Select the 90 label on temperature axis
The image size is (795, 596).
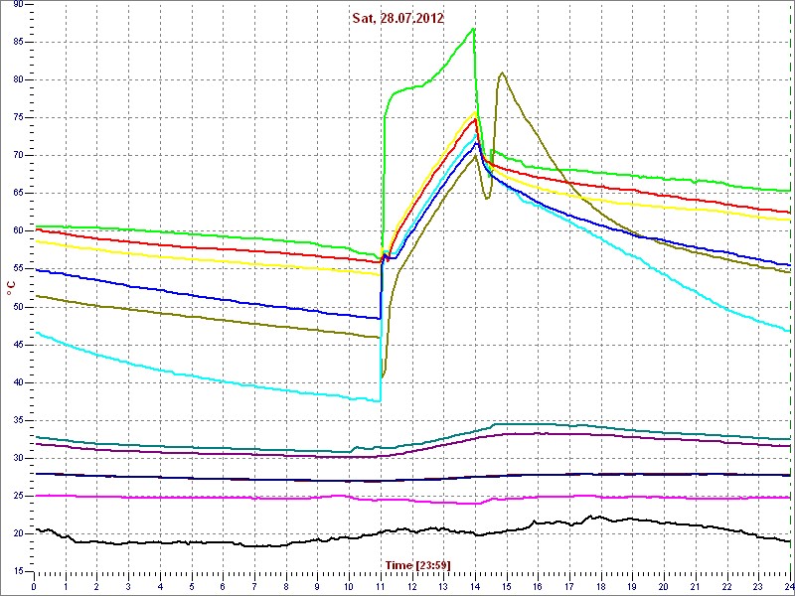(18, 4)
